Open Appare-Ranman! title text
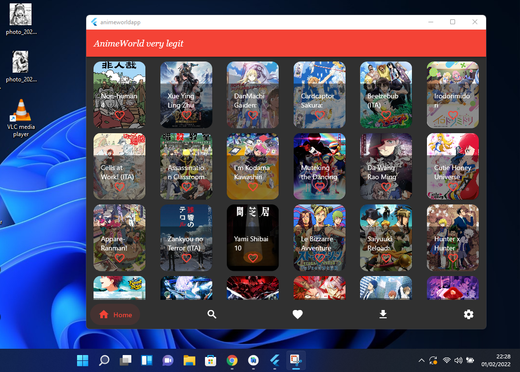The width and height of the screenshot is (520, 372). 114,243
